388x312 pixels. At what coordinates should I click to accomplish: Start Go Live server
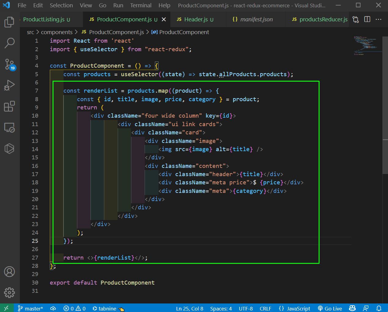pyautogui.click(x=330, y=308)
